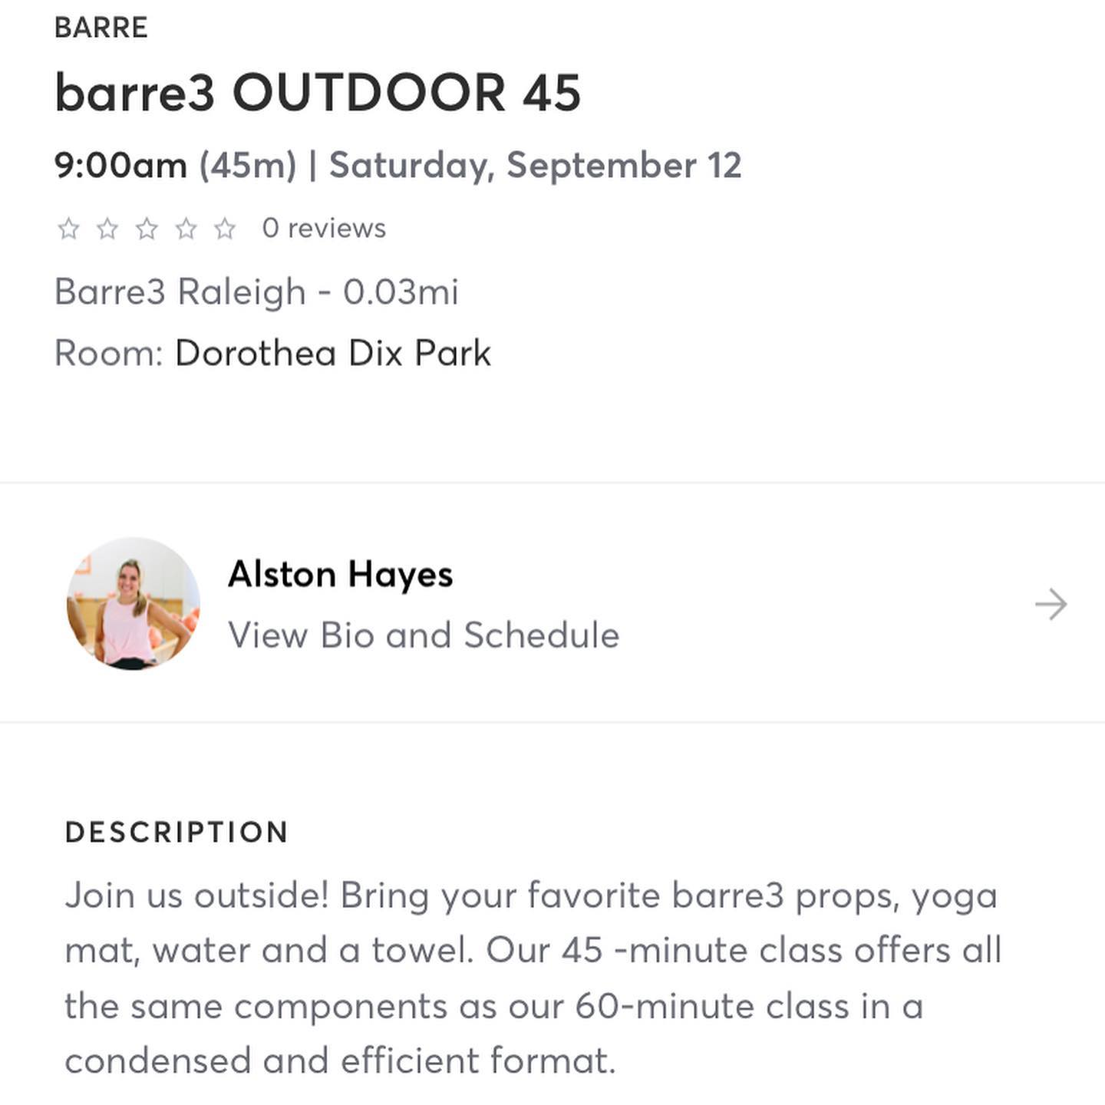Click the first rating star
The height and width of the screenshot is (1105, 1105).
tap(69, 229)
